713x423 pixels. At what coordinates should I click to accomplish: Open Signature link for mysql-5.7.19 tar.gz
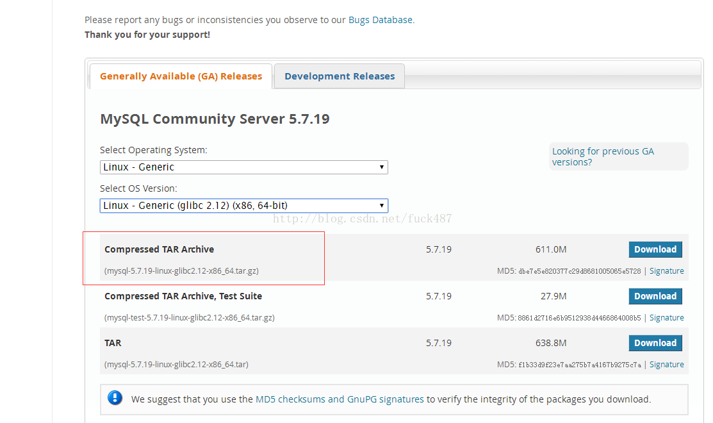(667, 271)
